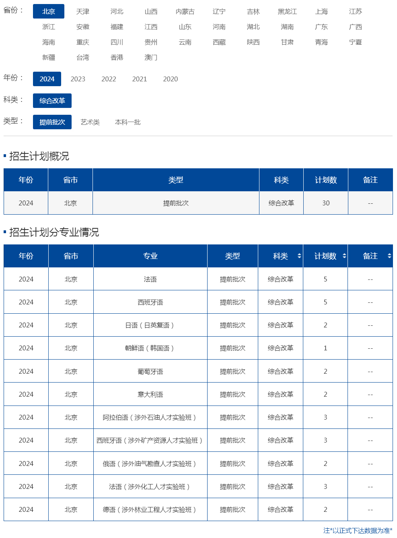
Task: Choose 新疆 province
Action: [49, 57]
